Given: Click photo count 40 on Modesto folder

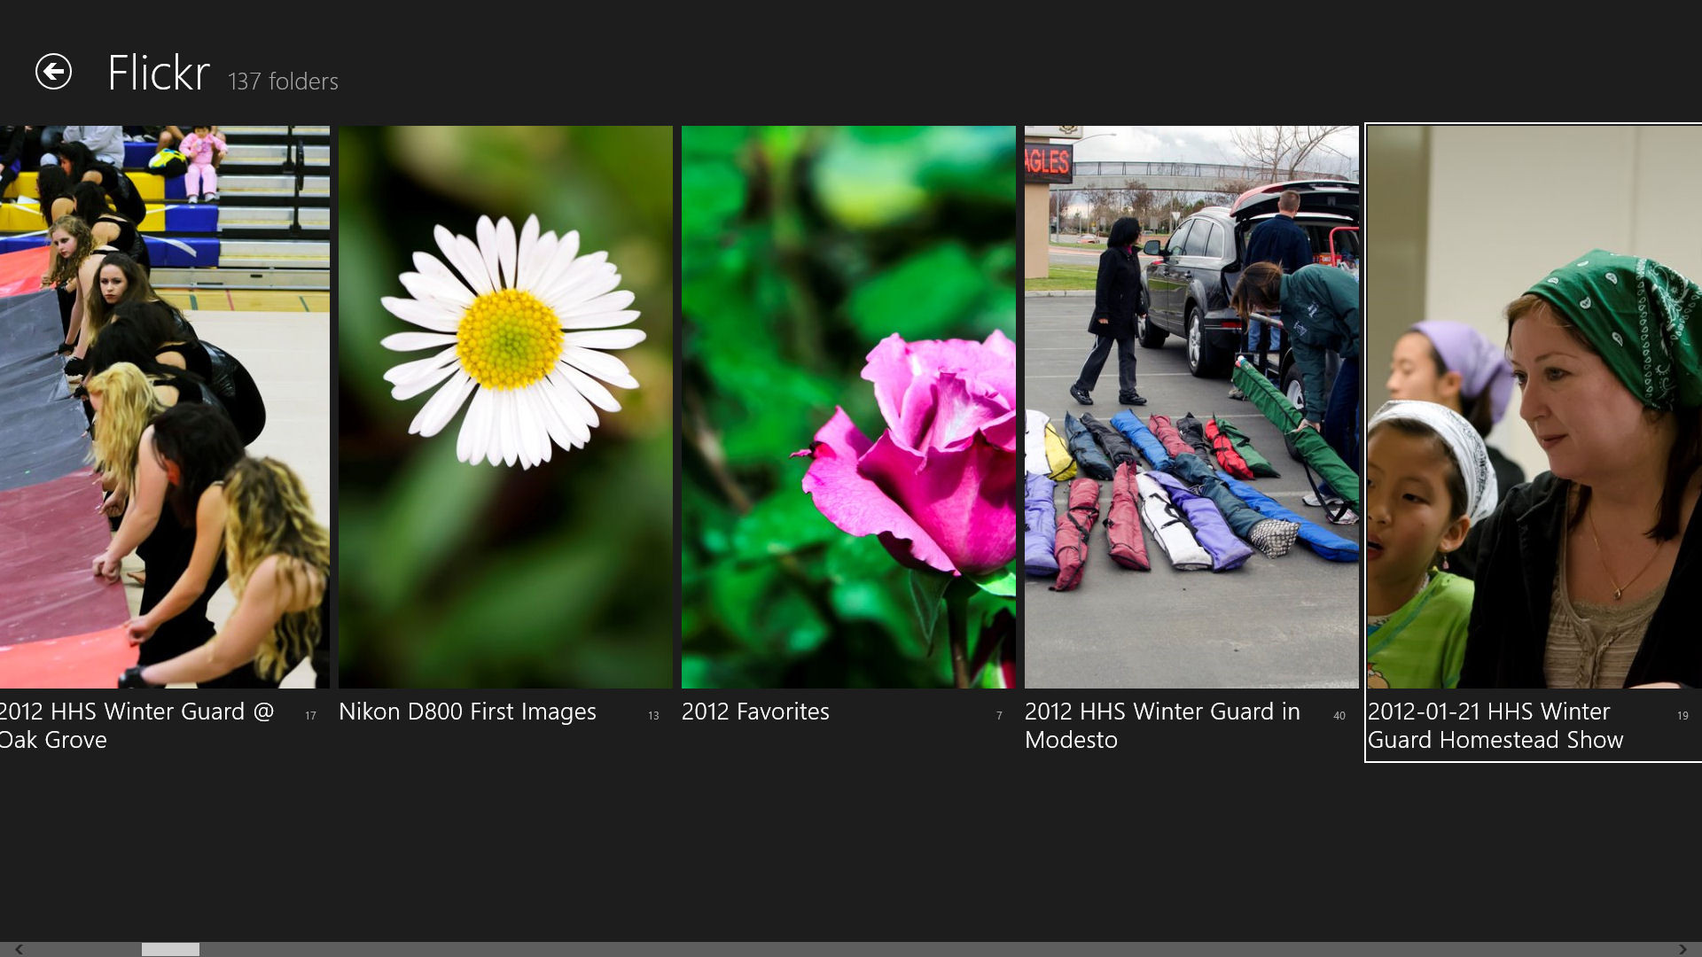Looking at the screenshot, I should (x=1339, y=716).
